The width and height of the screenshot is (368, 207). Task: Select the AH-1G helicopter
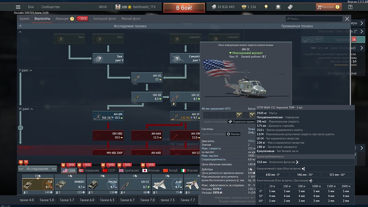[x=147, y=78]
